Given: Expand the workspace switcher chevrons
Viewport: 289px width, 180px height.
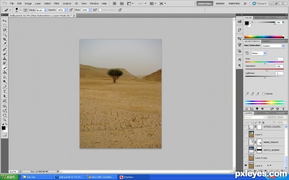Looking at the screenshot, I should [x=245, y=3].
